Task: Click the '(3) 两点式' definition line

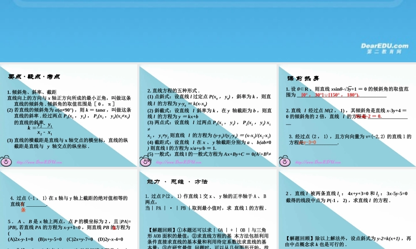Action: click(209, 129)
